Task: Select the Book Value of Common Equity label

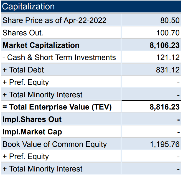Action: pyautogui.click(x=55, y=144)
